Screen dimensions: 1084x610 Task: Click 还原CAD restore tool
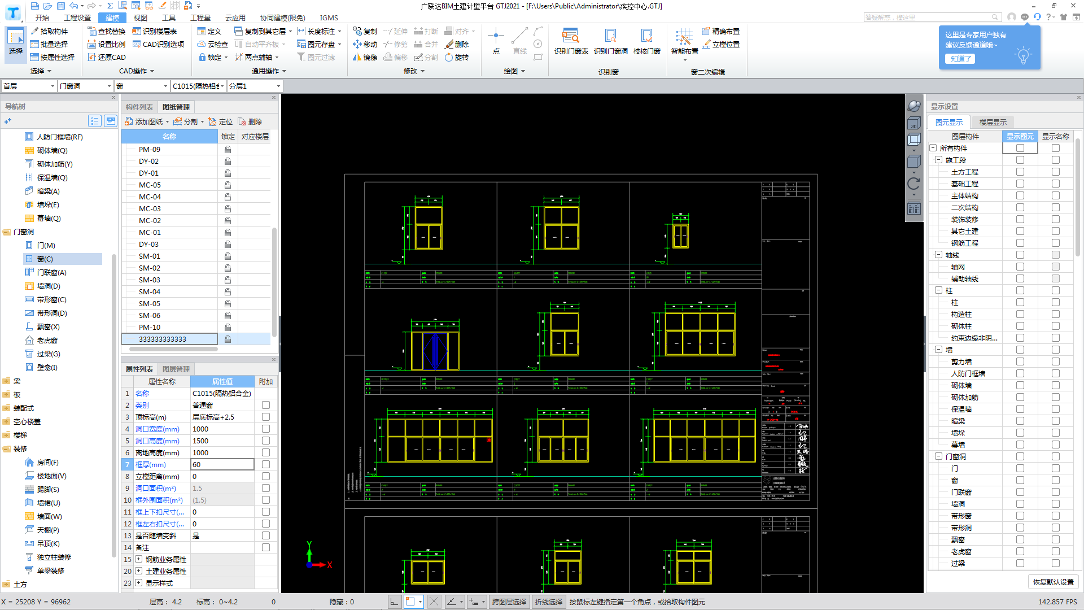coord(107,57)
